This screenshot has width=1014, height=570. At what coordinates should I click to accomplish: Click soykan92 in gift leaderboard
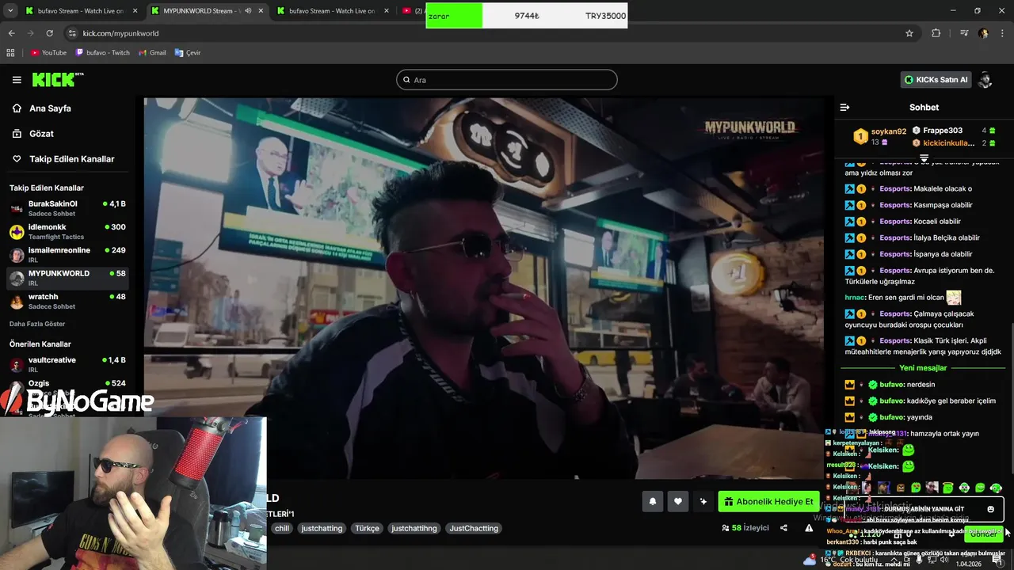click(x=888, y=131)
